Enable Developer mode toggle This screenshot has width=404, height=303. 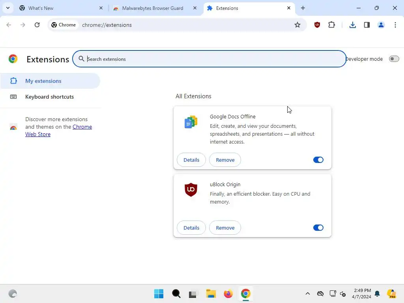pos(394,59)
